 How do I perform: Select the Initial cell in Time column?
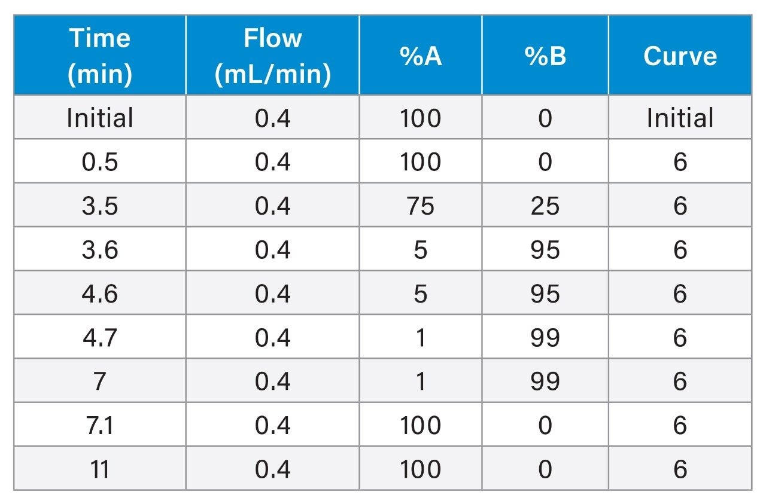pyautogui.click(x=99, y=118)
